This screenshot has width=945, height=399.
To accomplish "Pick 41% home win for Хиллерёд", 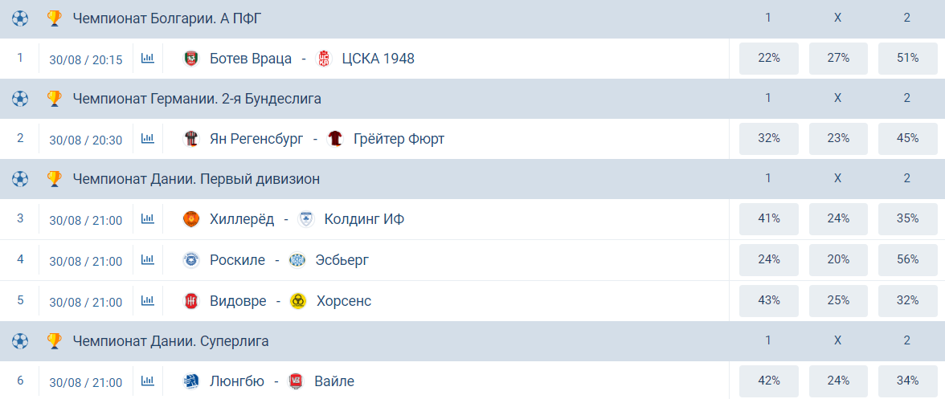I will coord(769,219).
